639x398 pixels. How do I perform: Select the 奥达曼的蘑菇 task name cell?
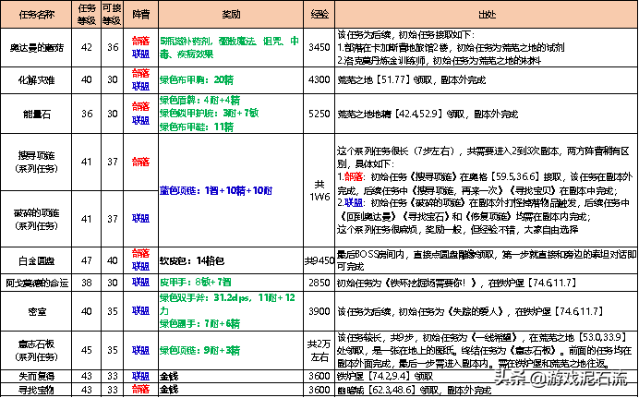[36, 48]
